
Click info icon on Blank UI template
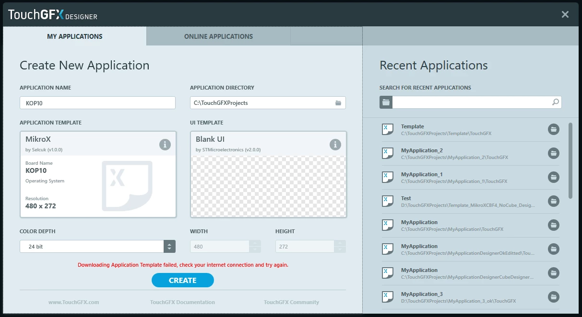(335, 144)
